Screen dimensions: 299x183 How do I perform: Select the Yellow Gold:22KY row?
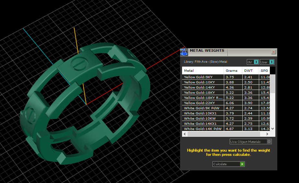coord(226,103)
